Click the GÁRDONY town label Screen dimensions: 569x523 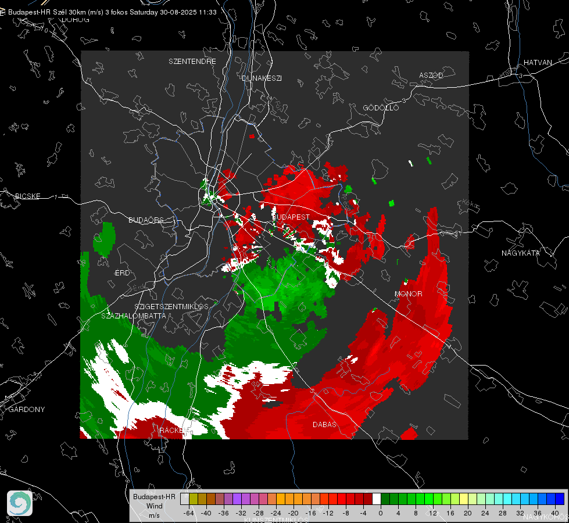coord(27,410)
